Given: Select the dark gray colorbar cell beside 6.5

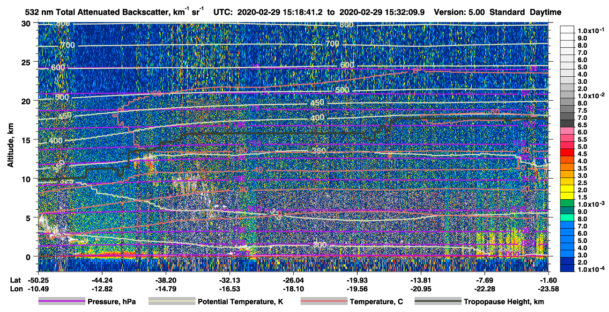Looking at the screenshot, I should click(x=568, y=123).
